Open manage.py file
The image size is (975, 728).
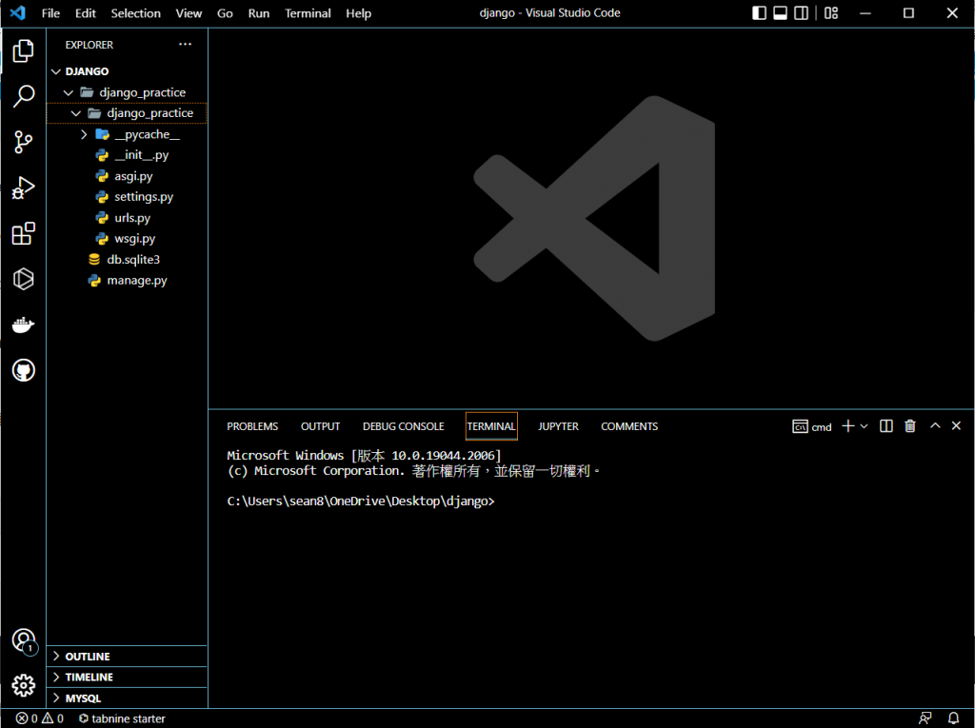[x=127, y=281]
